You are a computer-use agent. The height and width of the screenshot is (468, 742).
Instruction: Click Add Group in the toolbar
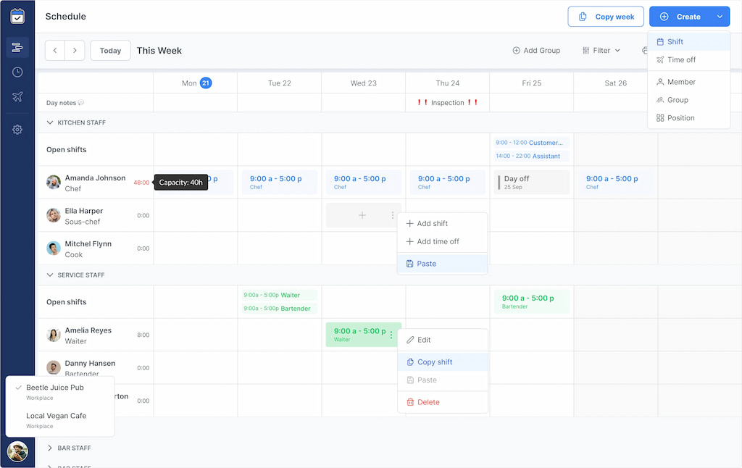click(536, 50)
